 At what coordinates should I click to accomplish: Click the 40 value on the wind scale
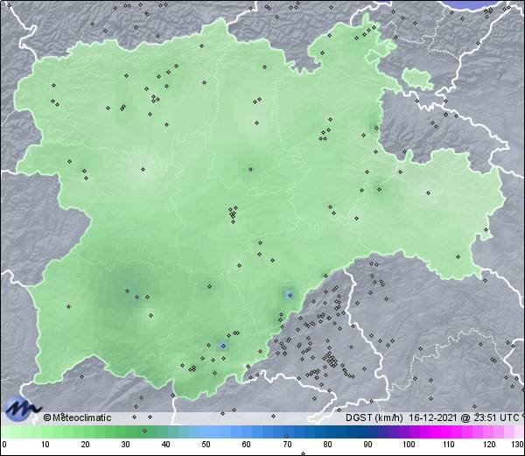coord(165,445)
